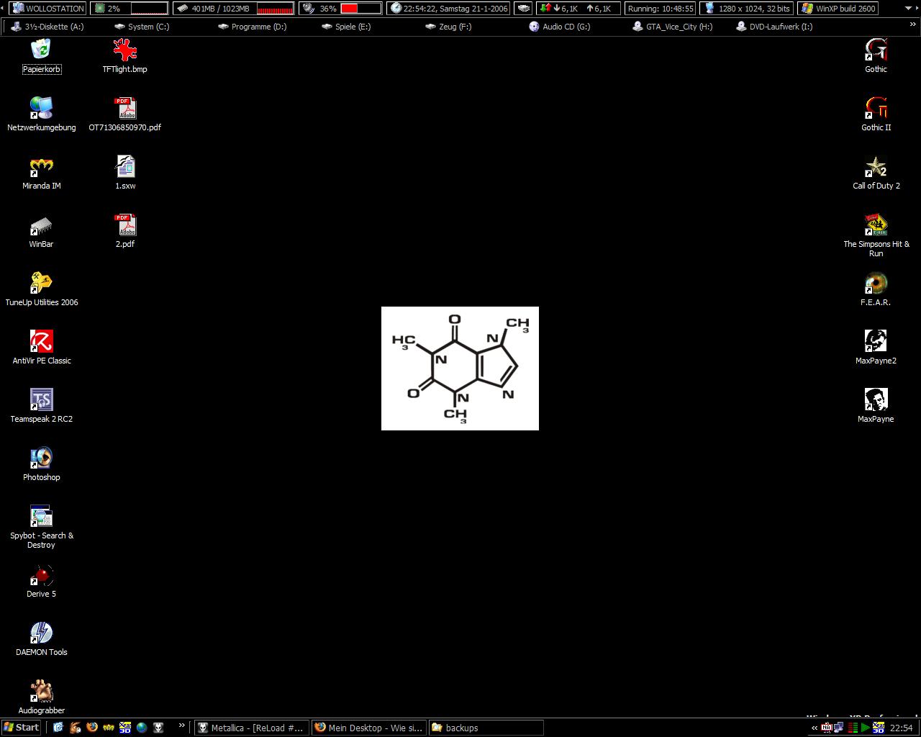Open the Papierkorb recycle bin icon
The height and width of the screenshot is (737, 921).
click(x=41, y=50)
